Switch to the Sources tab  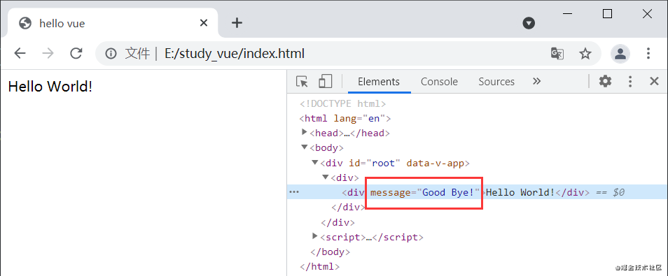click(496, 81)
